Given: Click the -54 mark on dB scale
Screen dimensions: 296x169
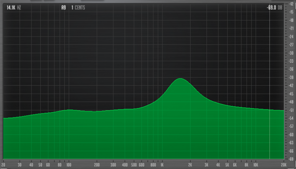Looking at the screenshot, I should point(292,118).
